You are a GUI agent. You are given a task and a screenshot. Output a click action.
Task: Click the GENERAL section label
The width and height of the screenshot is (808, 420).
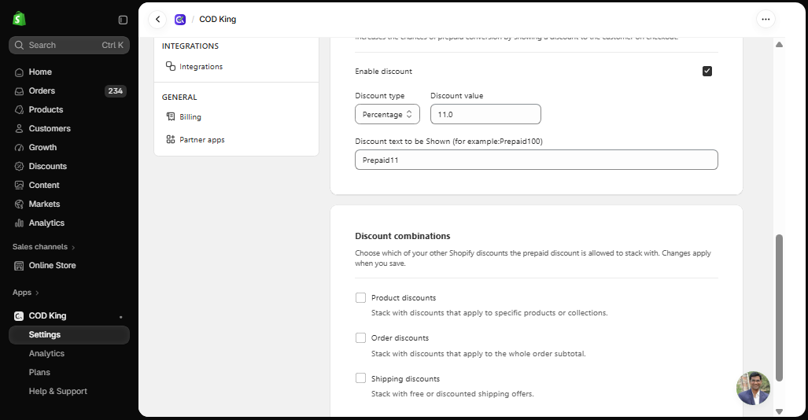[x=179, y=97]
